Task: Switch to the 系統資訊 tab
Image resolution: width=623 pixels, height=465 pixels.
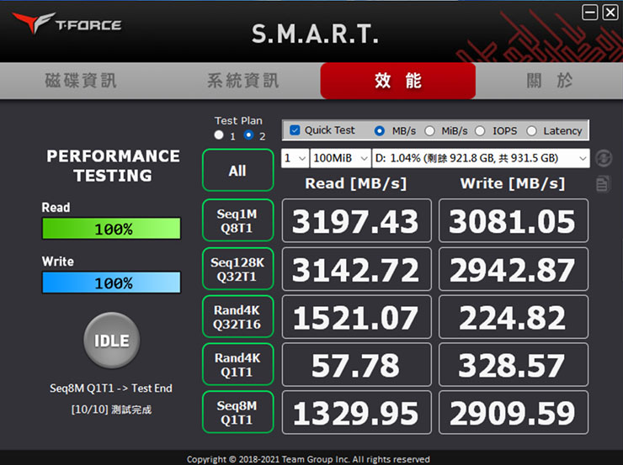Action: [243, 81]
